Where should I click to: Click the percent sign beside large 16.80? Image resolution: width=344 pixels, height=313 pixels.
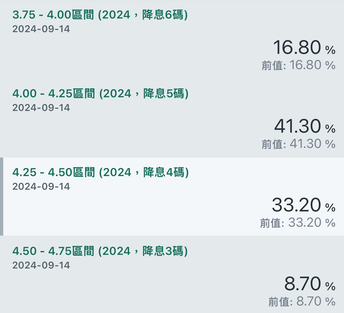pyautogui.click(x=330, y=50)
